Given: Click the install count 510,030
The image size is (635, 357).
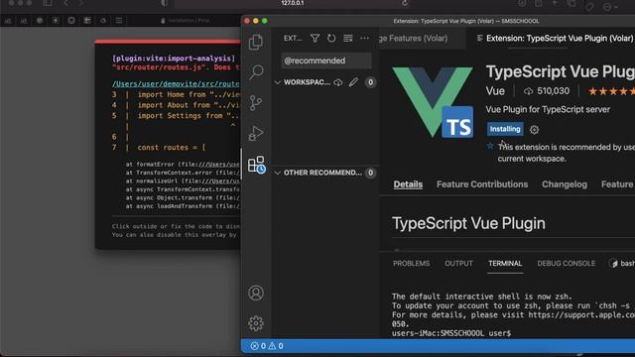Looking at the screenshot, I should point(547,91).
